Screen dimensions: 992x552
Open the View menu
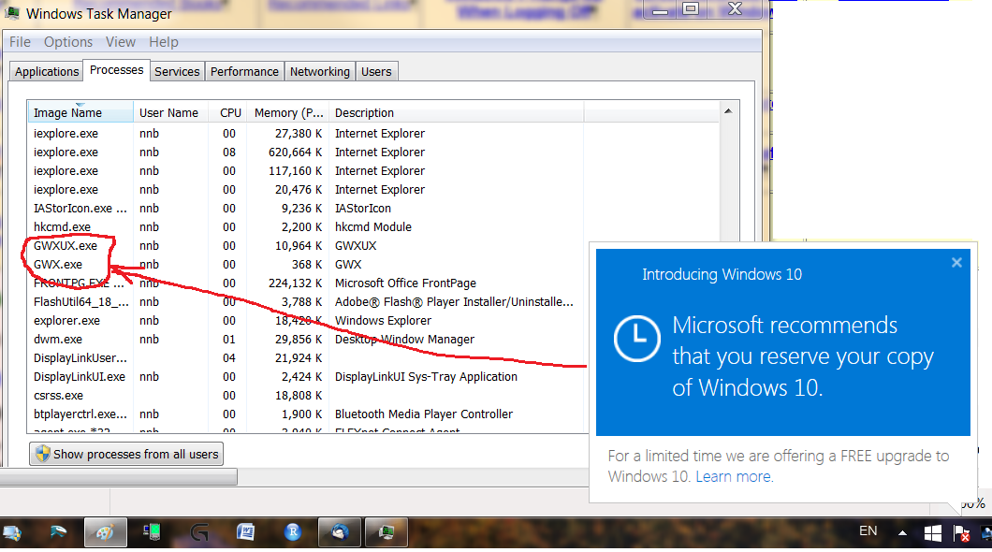120,41
